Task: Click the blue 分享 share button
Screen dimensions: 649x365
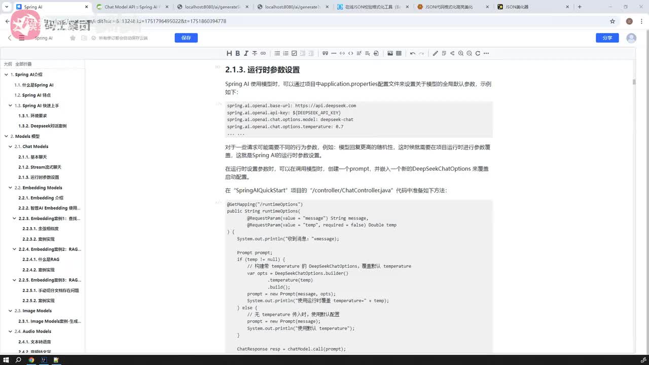Action: (607, 38)
